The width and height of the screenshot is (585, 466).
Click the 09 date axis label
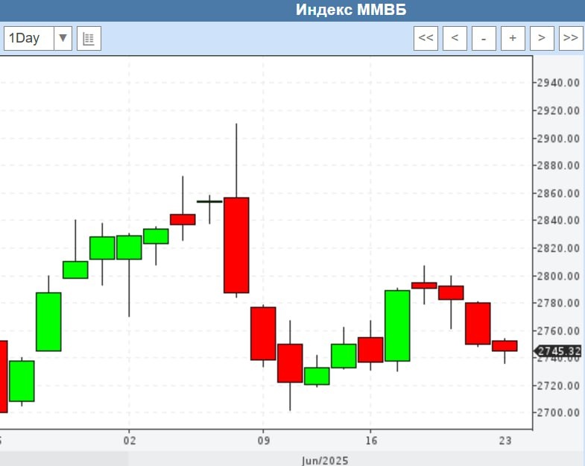coord(263,441)
